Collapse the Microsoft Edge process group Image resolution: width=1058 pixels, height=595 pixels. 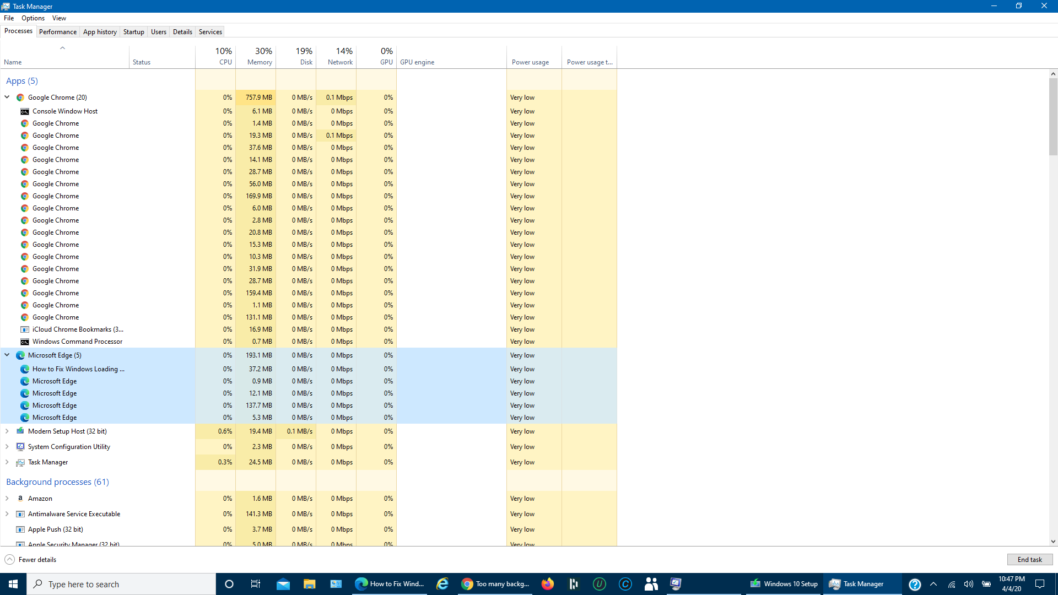7,355
